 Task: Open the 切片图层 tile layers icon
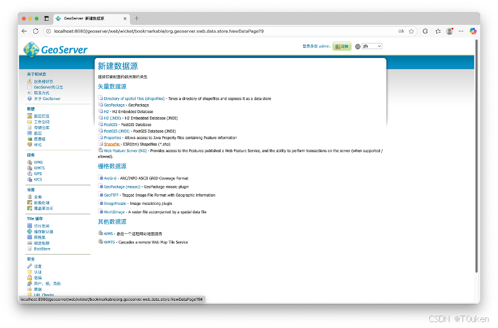[30, 226]
